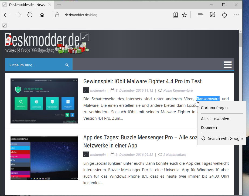Image resolution: width=249 pixels, height=196 pixels.
Task: Click the highlighted word Ransomware
Action: (x=208, y=99)
